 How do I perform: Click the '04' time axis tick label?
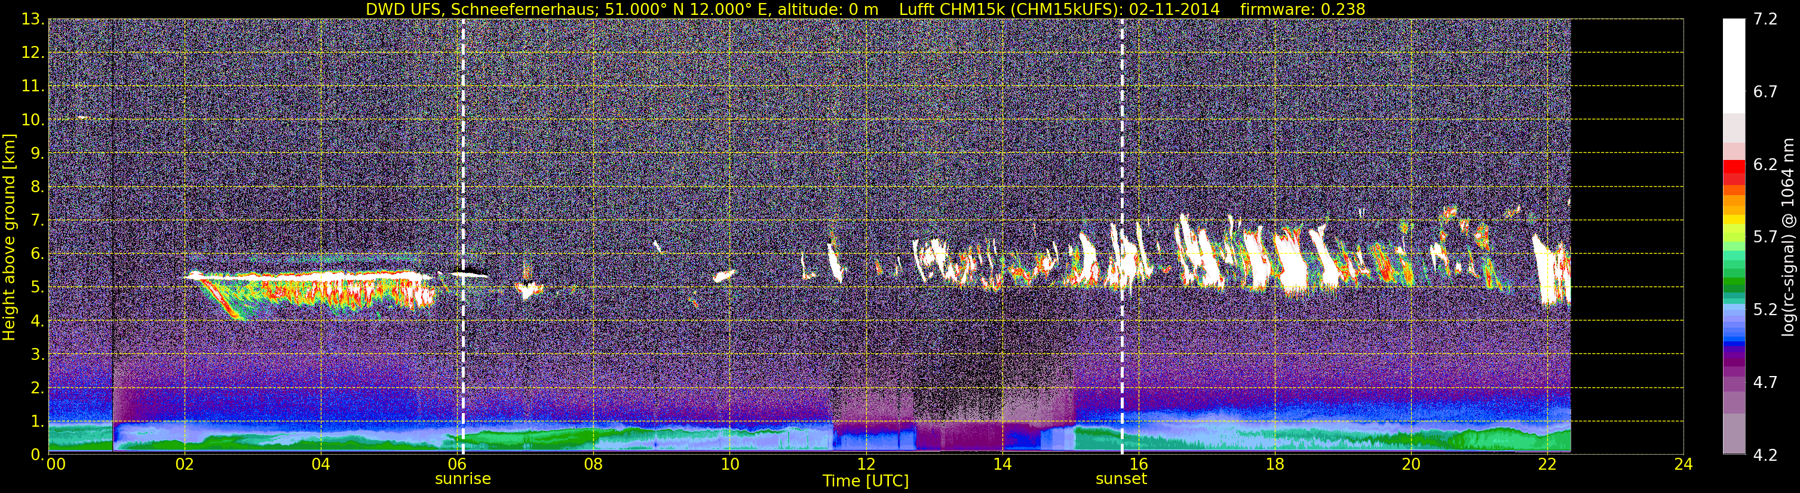(321, 464)
